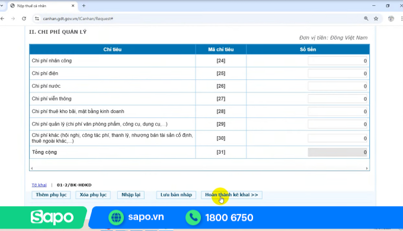The image size is (403, 231).
Task: Click the browser forward arrow
Action: (x=13, y=18)
